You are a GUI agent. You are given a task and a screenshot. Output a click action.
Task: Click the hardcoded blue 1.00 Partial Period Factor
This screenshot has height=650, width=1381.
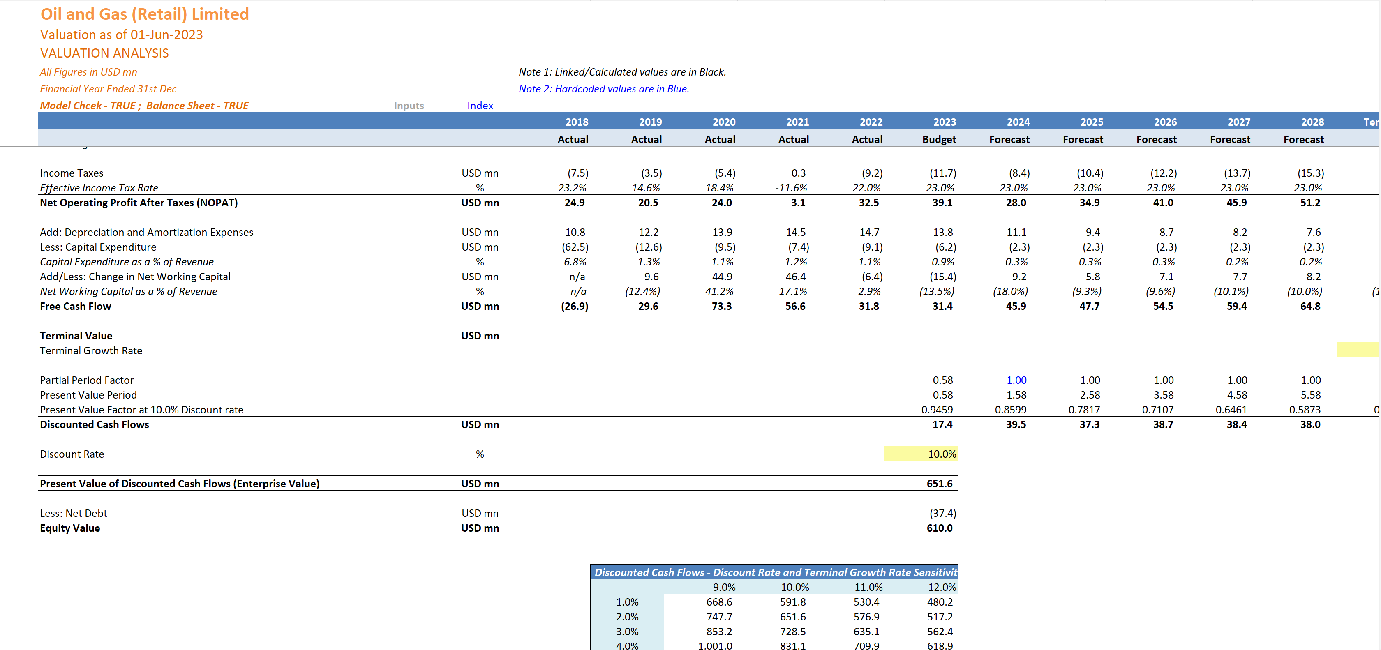pos(1016,379)
